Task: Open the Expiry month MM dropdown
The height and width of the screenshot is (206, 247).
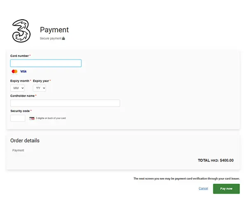Action: pos(18,88)
